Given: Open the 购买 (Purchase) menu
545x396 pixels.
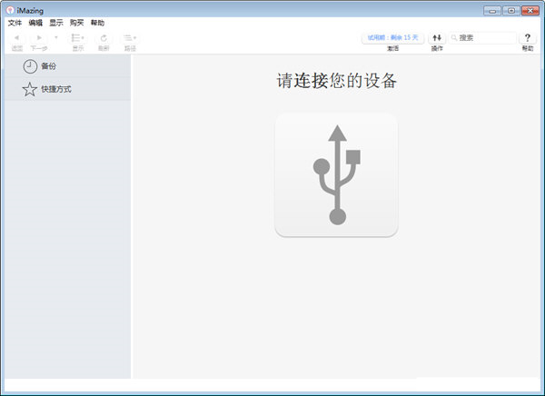Looking at the screenshot, I should pyautogui.click(x=77, y=23).
